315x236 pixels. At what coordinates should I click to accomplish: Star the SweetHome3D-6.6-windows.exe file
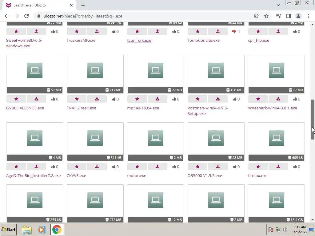tap(16, 31)
